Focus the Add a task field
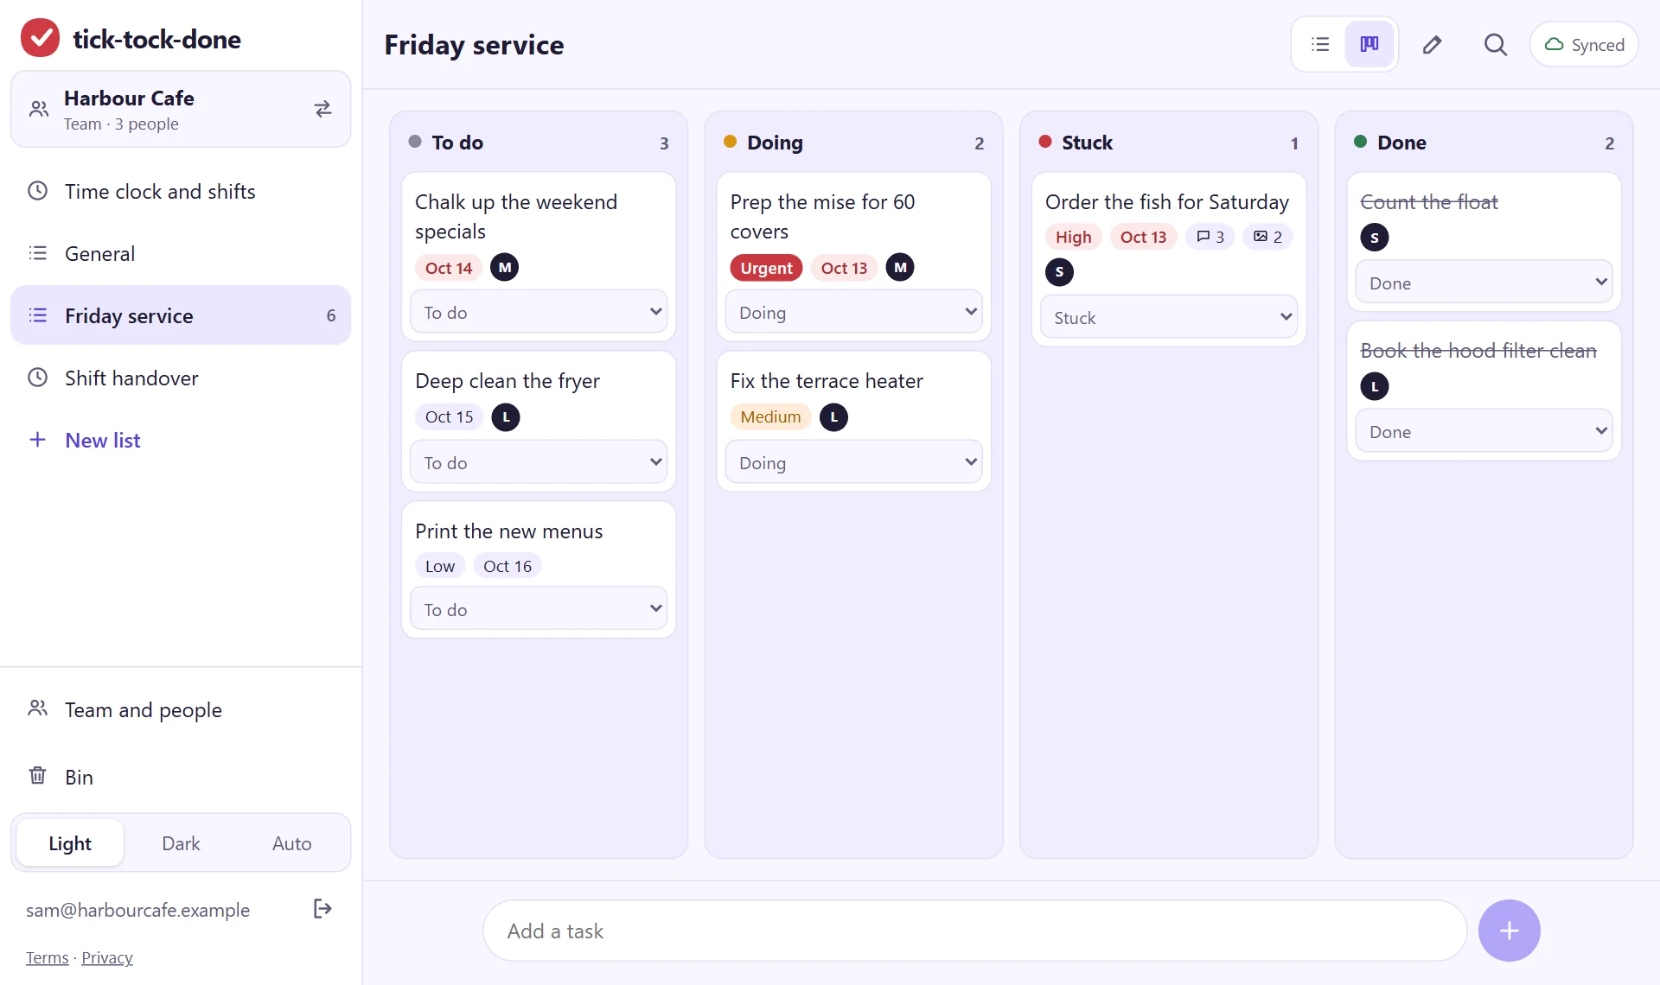Image resolution: width=1660 pixels, height=985 pixels. [974, 931]
